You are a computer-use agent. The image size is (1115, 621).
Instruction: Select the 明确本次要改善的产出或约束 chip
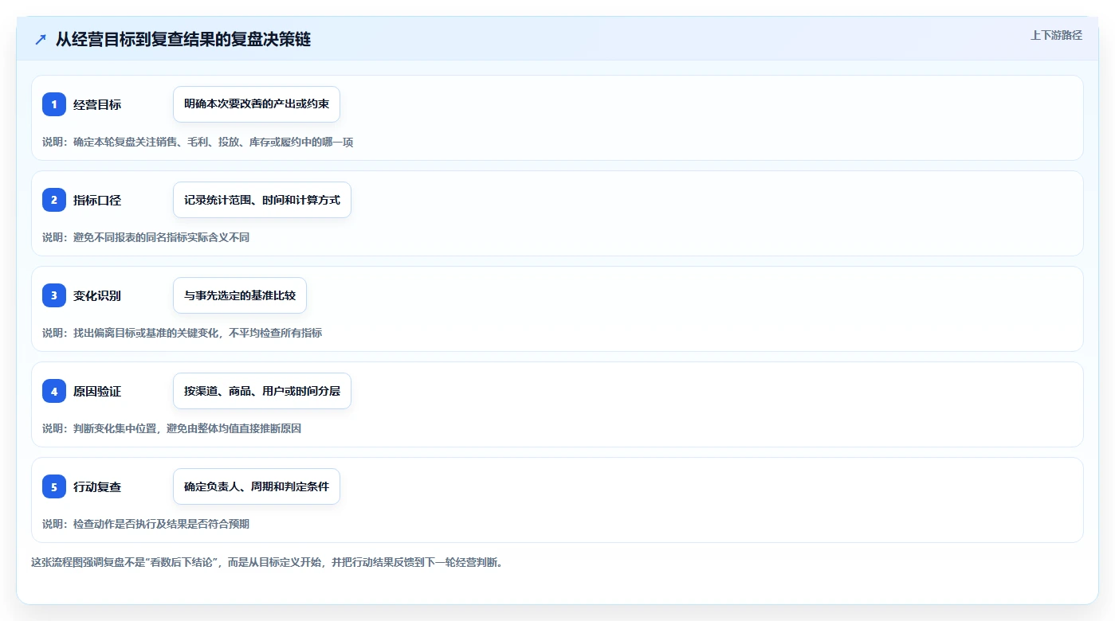257,104
